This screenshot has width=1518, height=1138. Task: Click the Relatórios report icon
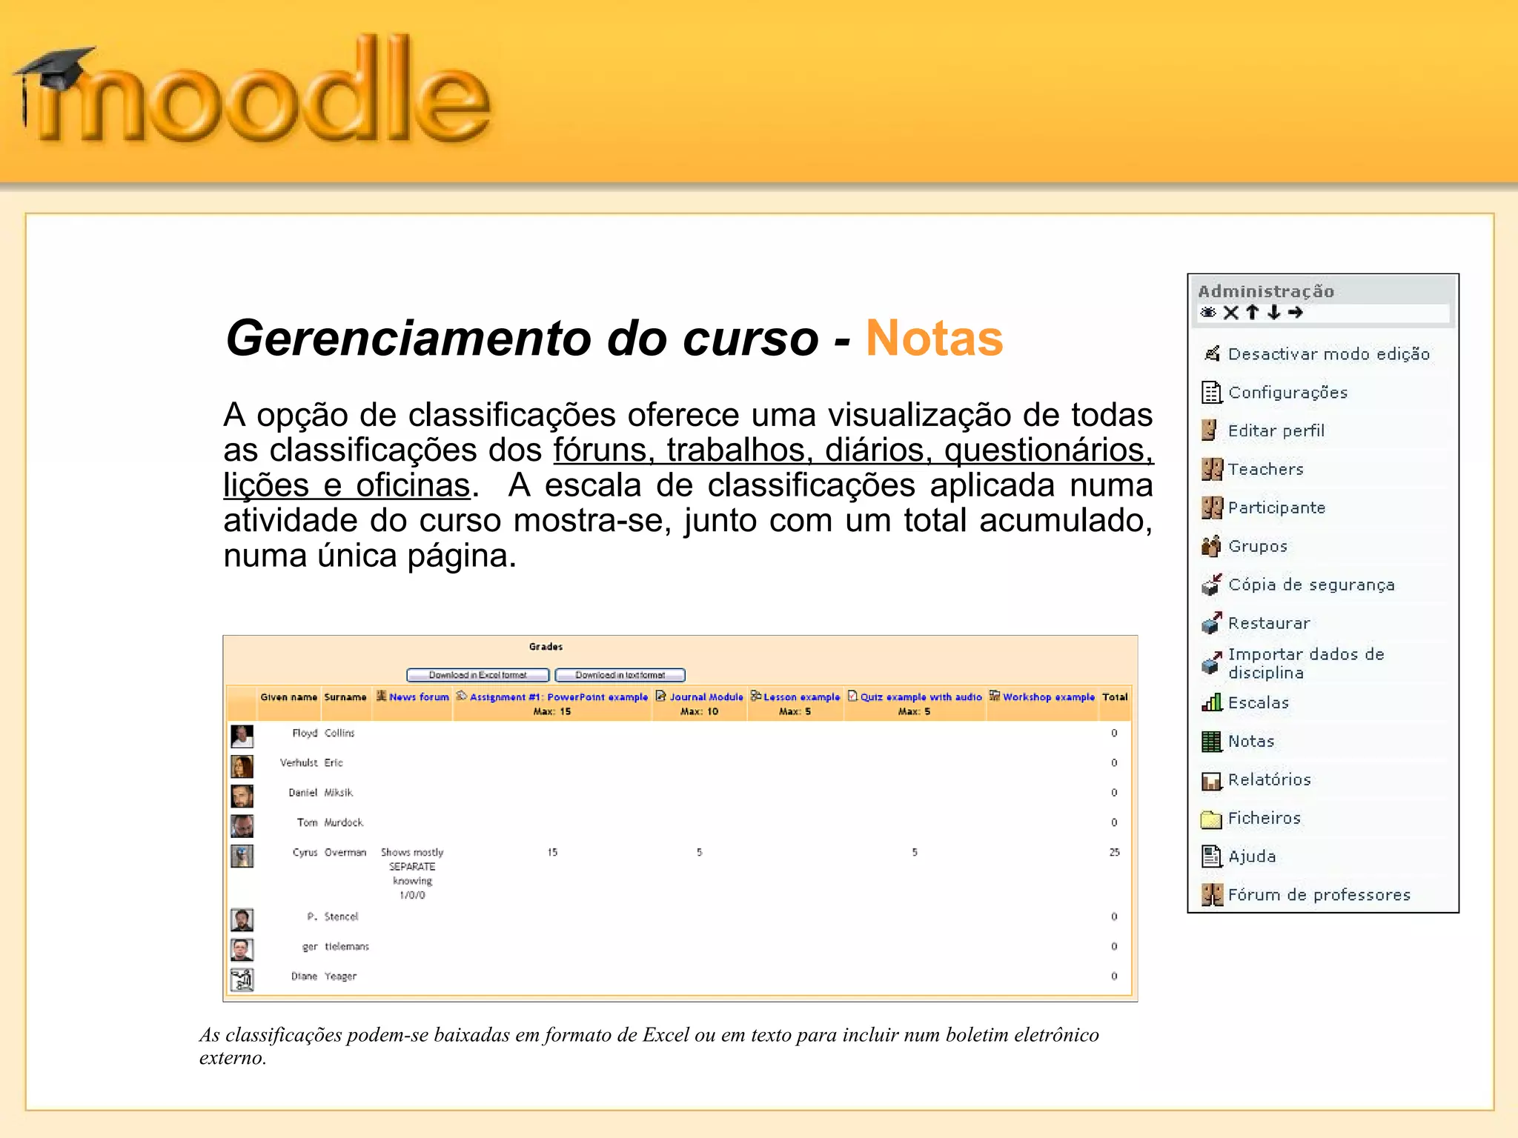point(1211,780)
